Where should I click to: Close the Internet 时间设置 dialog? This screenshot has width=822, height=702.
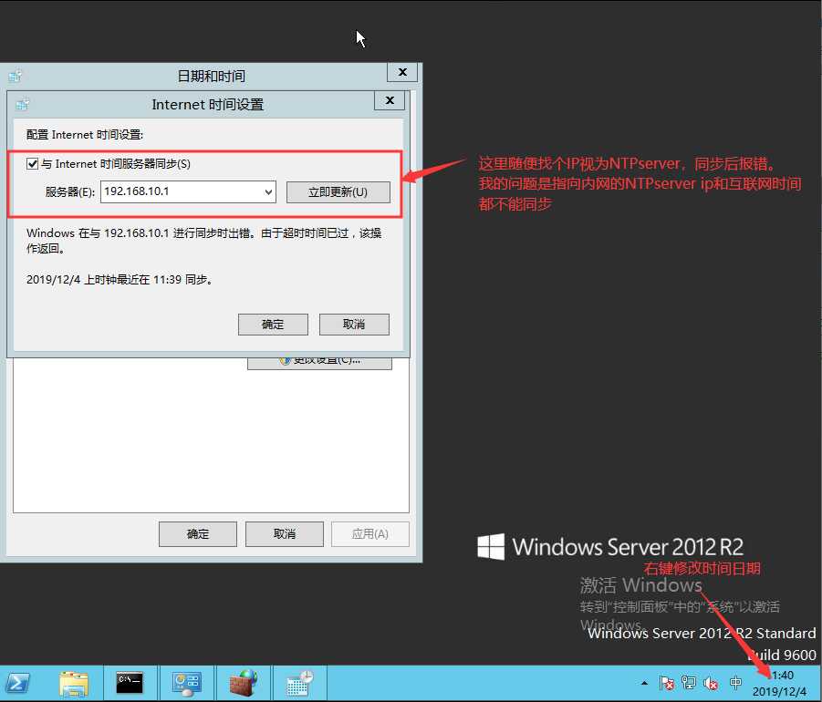pyautogui.click(x=390, y=100)
